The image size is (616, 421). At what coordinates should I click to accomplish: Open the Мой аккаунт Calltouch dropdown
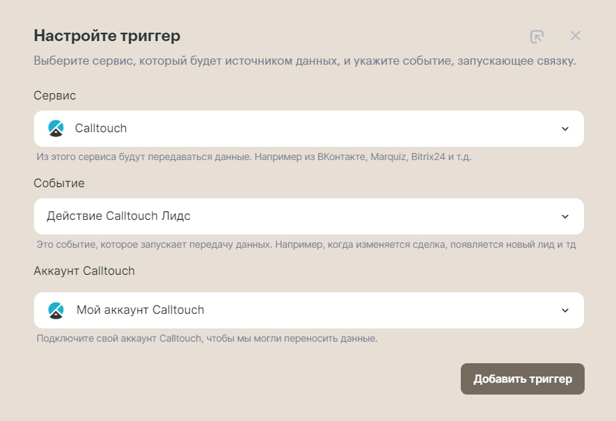click(x=309, y=310)
